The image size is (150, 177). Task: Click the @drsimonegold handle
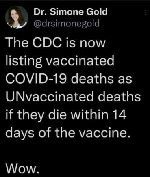(67, 24)
